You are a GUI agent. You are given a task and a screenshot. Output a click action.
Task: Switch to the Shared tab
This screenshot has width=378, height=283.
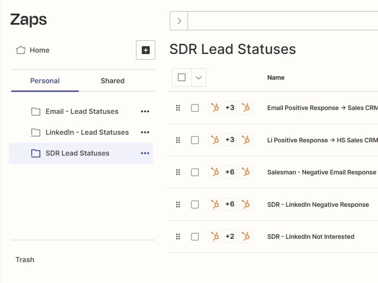[x=112, y=80]
